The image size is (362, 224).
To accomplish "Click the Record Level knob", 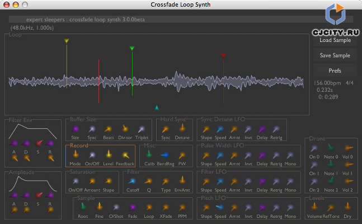I will 109,154.
